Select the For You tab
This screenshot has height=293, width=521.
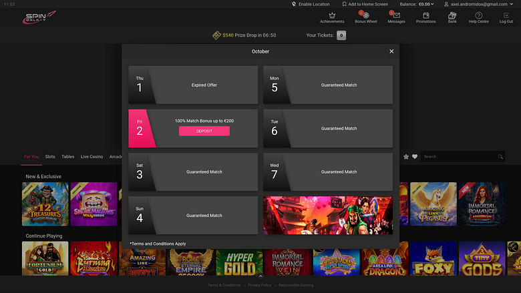pyautogui.click(x=31, y=157)
